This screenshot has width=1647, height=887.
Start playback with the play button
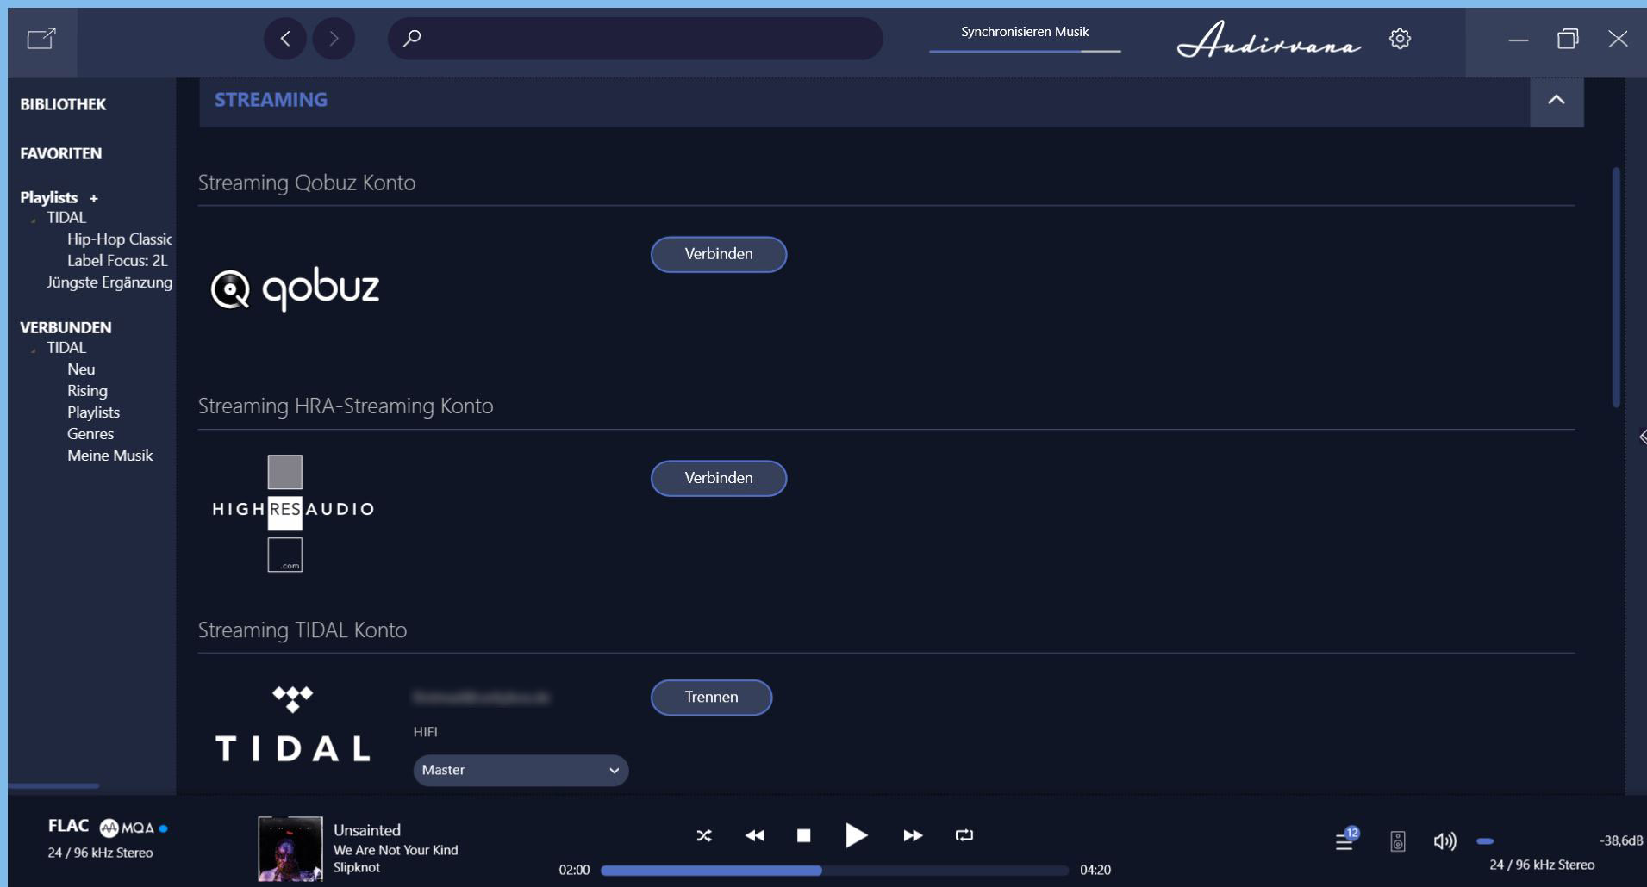(856, 835)
